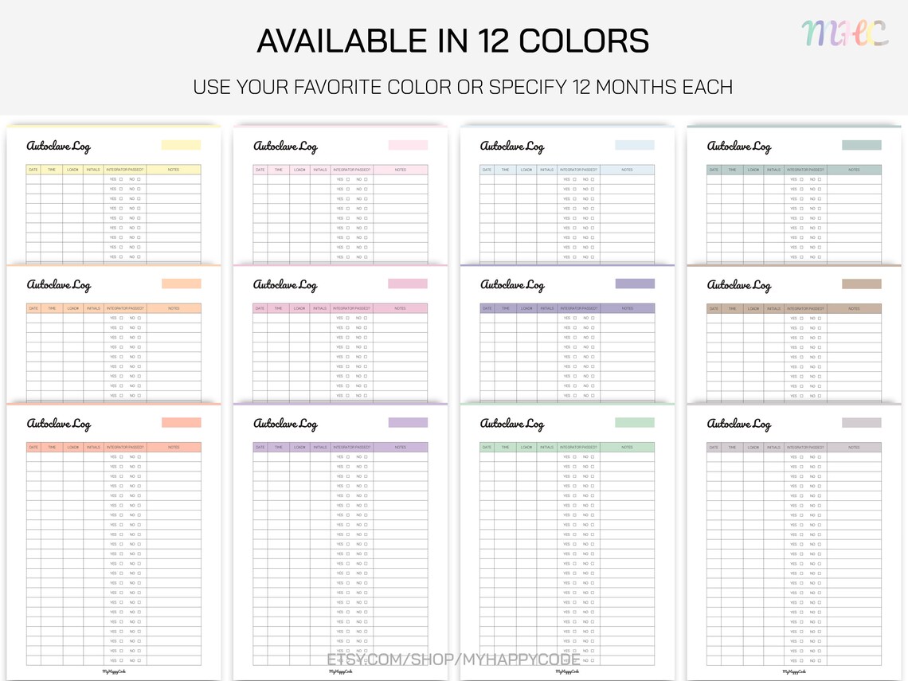This screenshot has width=908, height=681.
Task: Click the Available in 12 Colors heading
Action: point(453,41)
